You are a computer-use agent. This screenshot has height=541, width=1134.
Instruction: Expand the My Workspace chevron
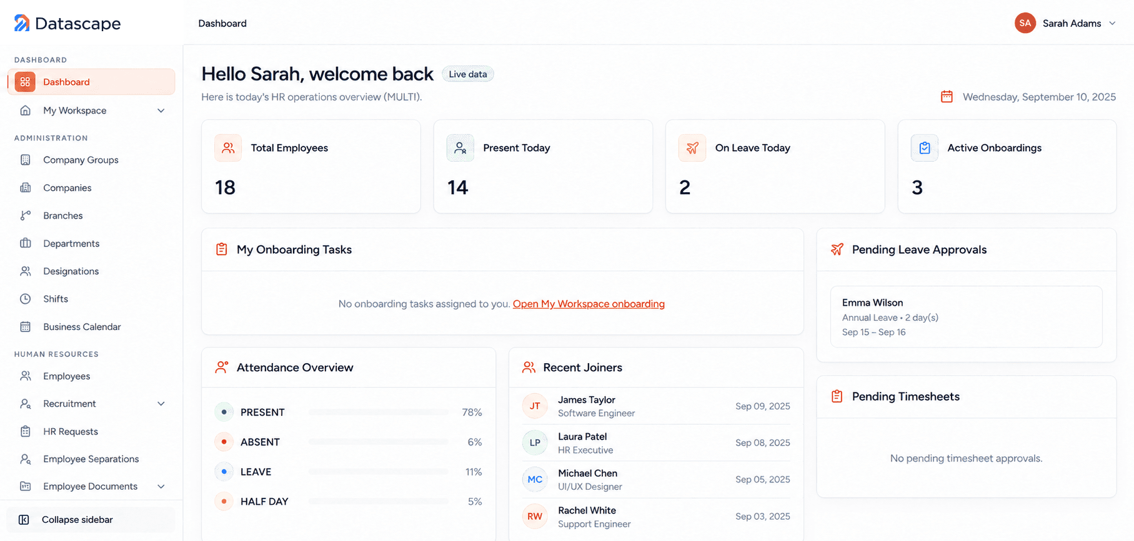161,110
